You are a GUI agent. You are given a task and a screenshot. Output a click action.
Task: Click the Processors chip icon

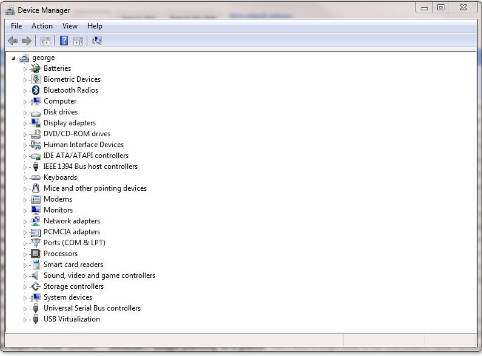[x=36, y=254]
